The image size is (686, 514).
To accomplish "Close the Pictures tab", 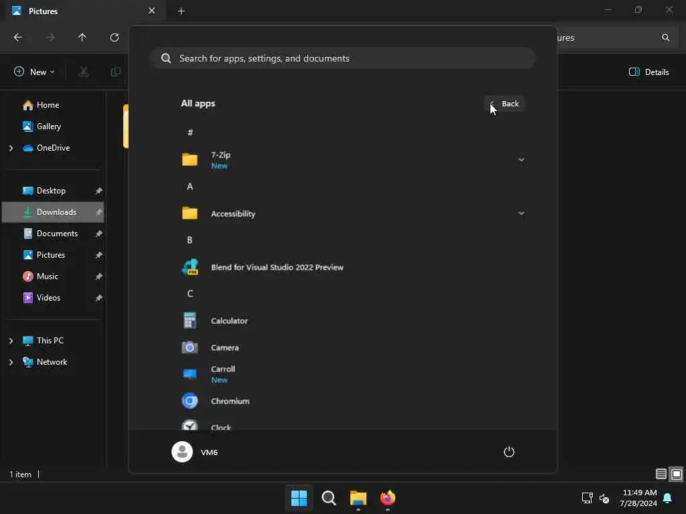I will (152, 11).
